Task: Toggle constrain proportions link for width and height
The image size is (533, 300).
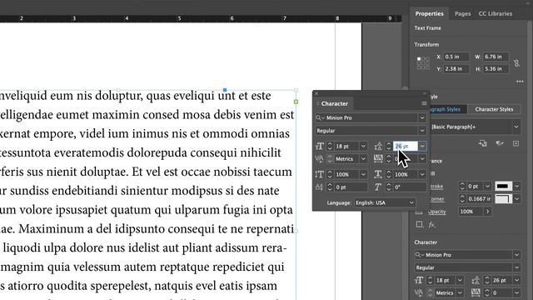Action: pyautogui.click(x=516, y=63)
